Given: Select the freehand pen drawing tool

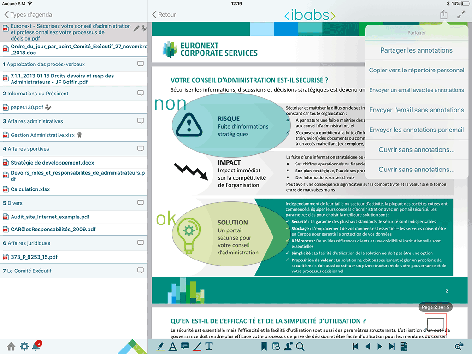Looking at the screenshot, I should (197, 347).
